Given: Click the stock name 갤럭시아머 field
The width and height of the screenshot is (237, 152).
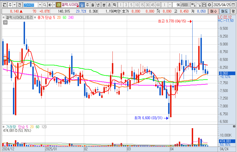Looking at the screenshot, I should coord(70,5).
